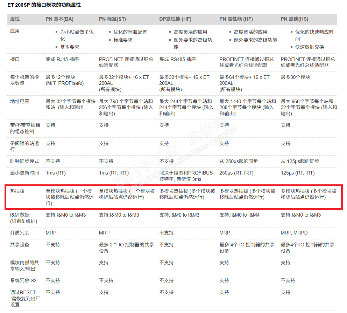Click the '带间隙的站运行' row label

coord(24,146)
